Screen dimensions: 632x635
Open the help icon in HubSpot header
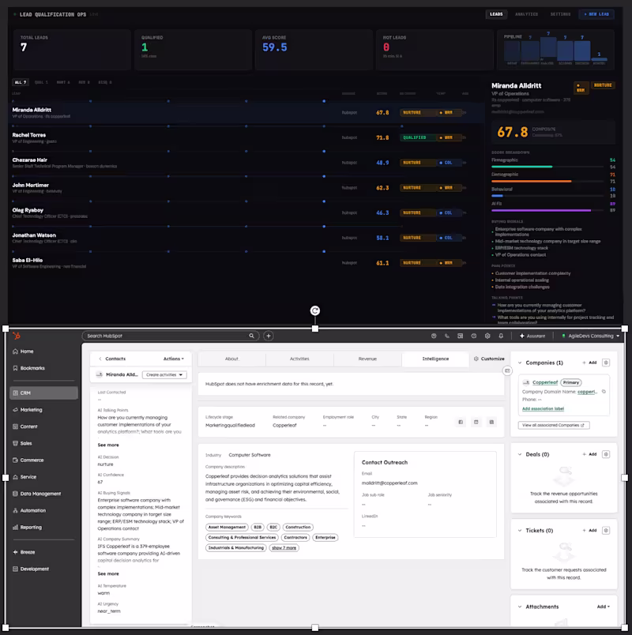pos(473,336)
